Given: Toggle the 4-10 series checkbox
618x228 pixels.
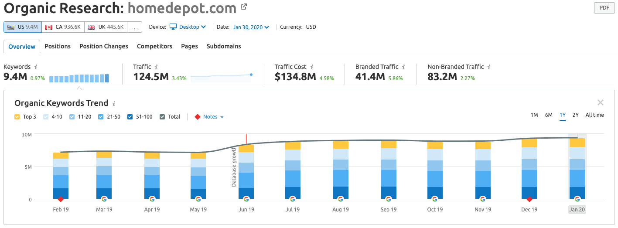Looking at the screenshot, I should (x=46, y=117).
